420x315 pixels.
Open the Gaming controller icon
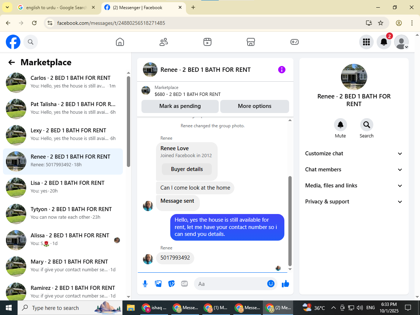coord(294,42)
